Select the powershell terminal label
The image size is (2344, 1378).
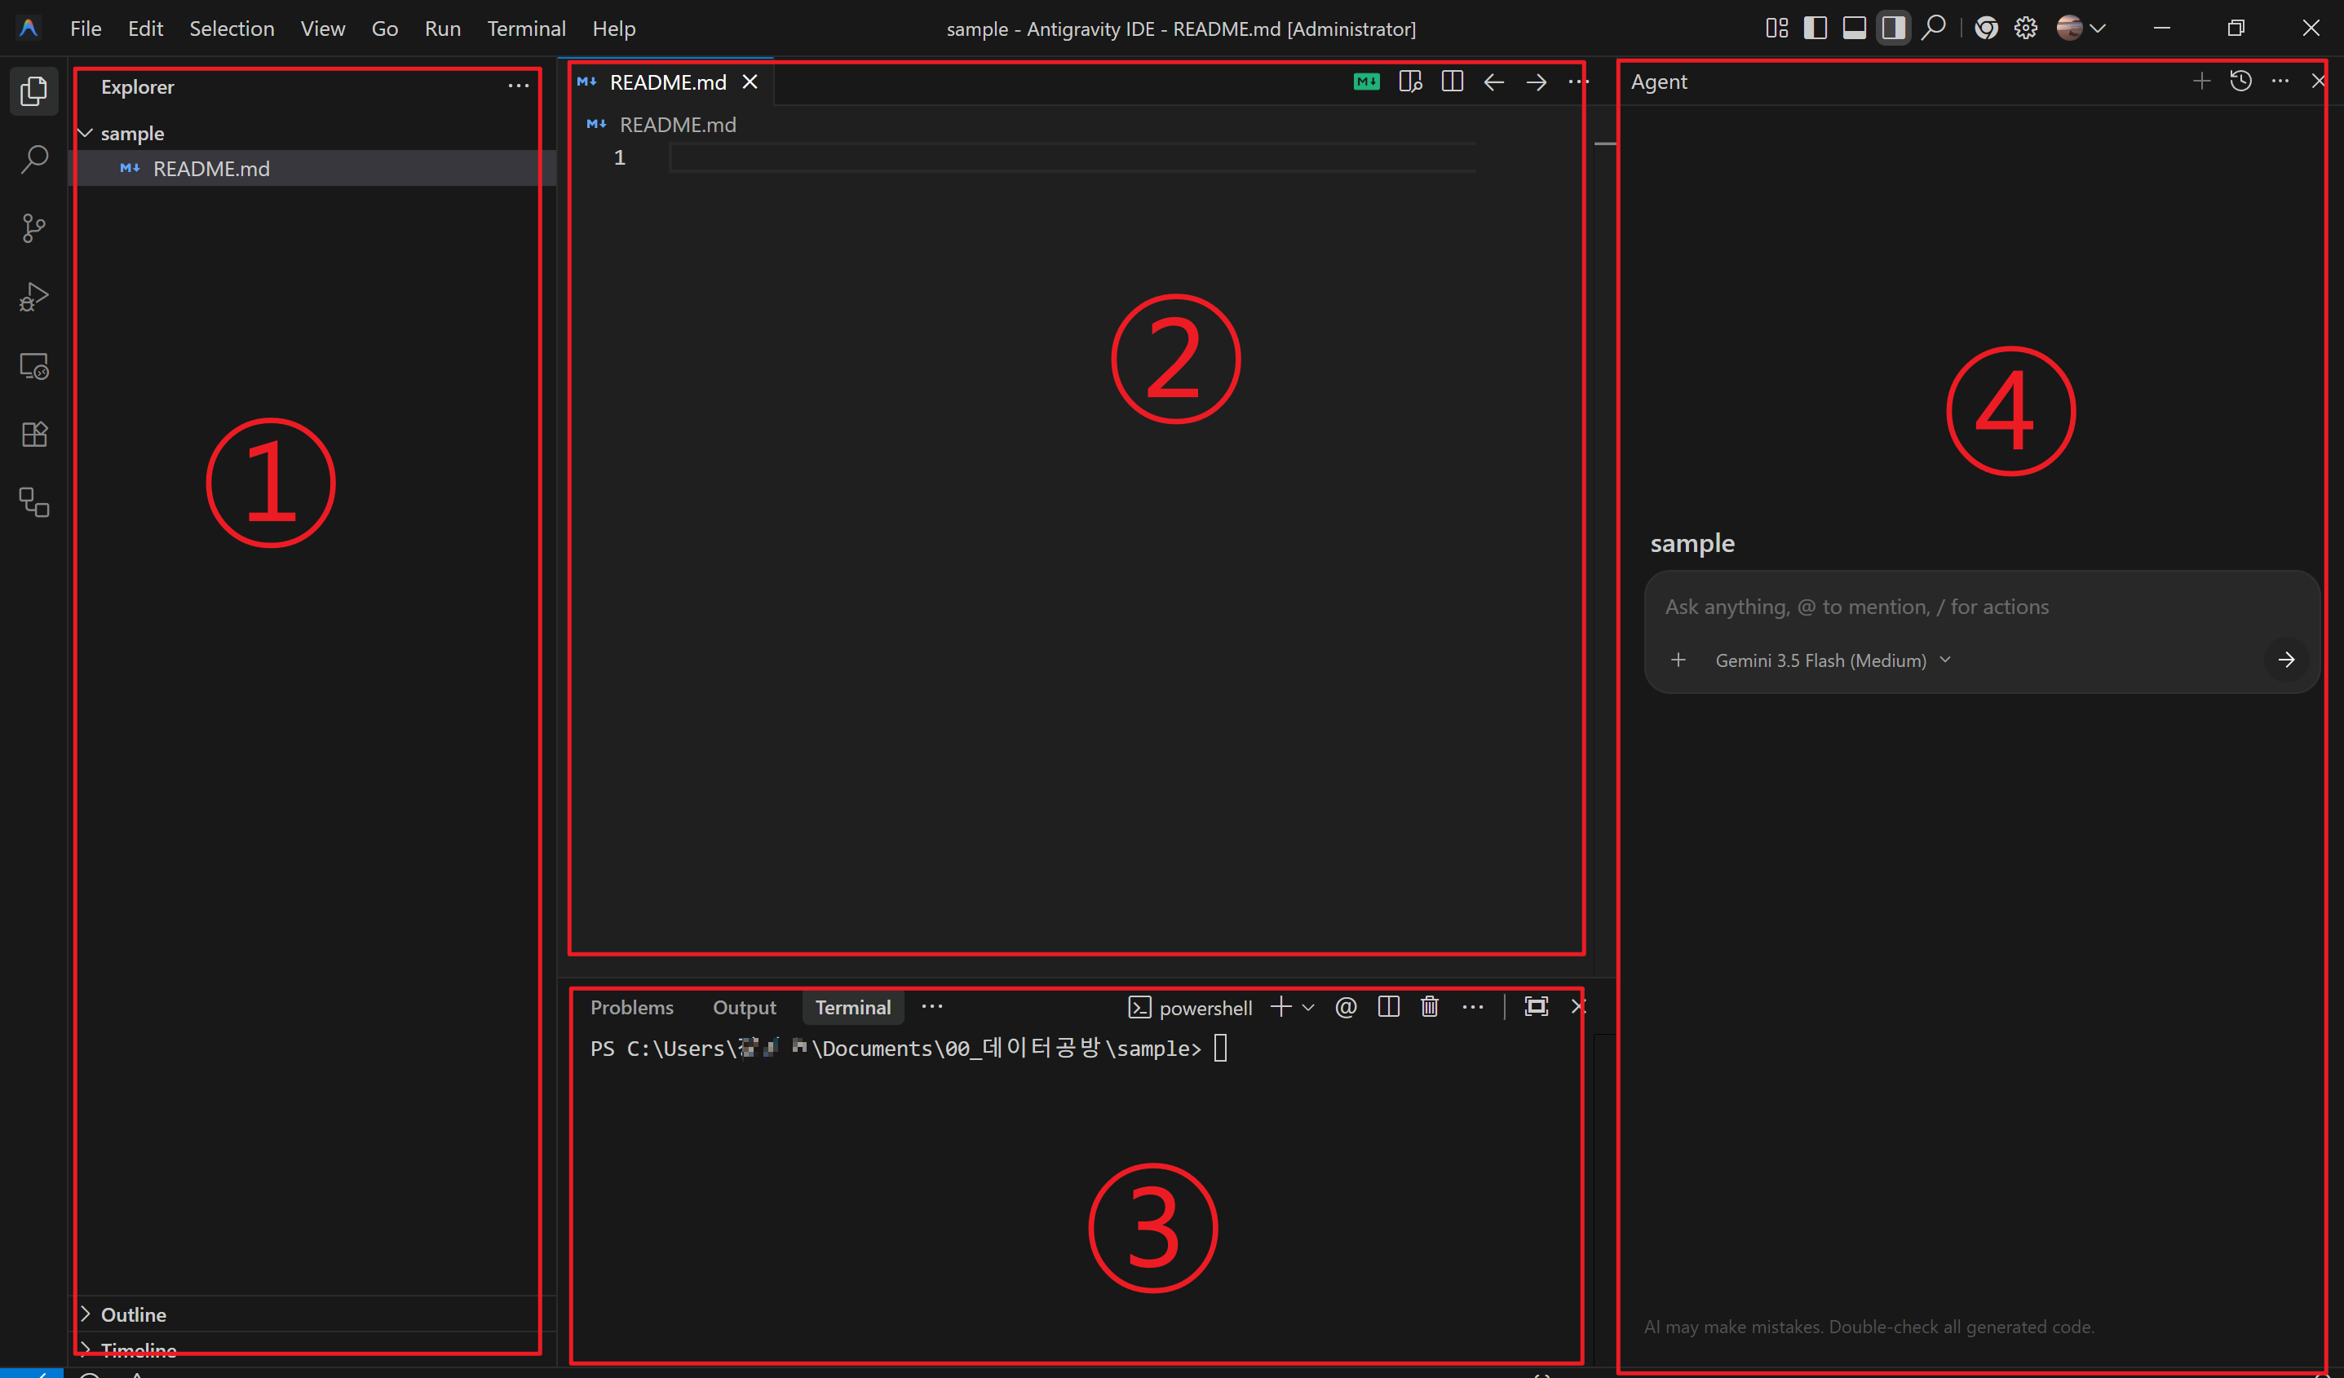coord(1190,1008)
